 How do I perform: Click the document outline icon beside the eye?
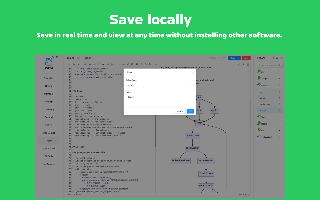pos(248,64)
